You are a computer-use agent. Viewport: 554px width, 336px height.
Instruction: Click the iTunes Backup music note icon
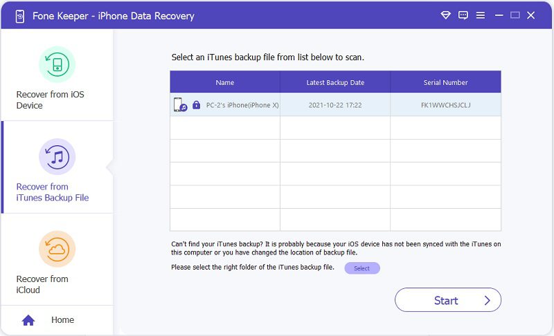click(57, 157)
